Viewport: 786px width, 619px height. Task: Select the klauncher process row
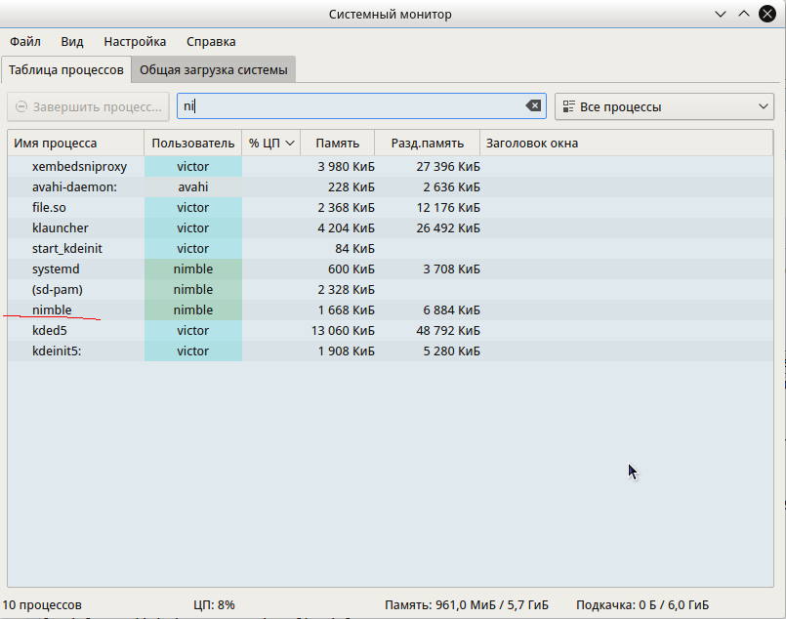pos(390,228)
